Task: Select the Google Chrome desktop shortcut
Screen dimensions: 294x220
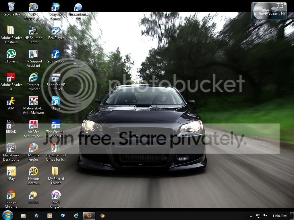Action: point(11,199)
